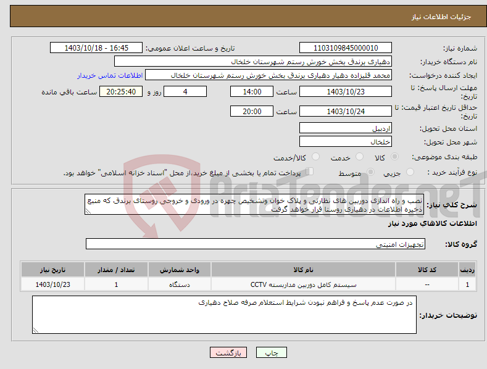Click the توضیحات خریدار textarea
The height and width of the screenshot is (369, 487).
click(224, 315)
